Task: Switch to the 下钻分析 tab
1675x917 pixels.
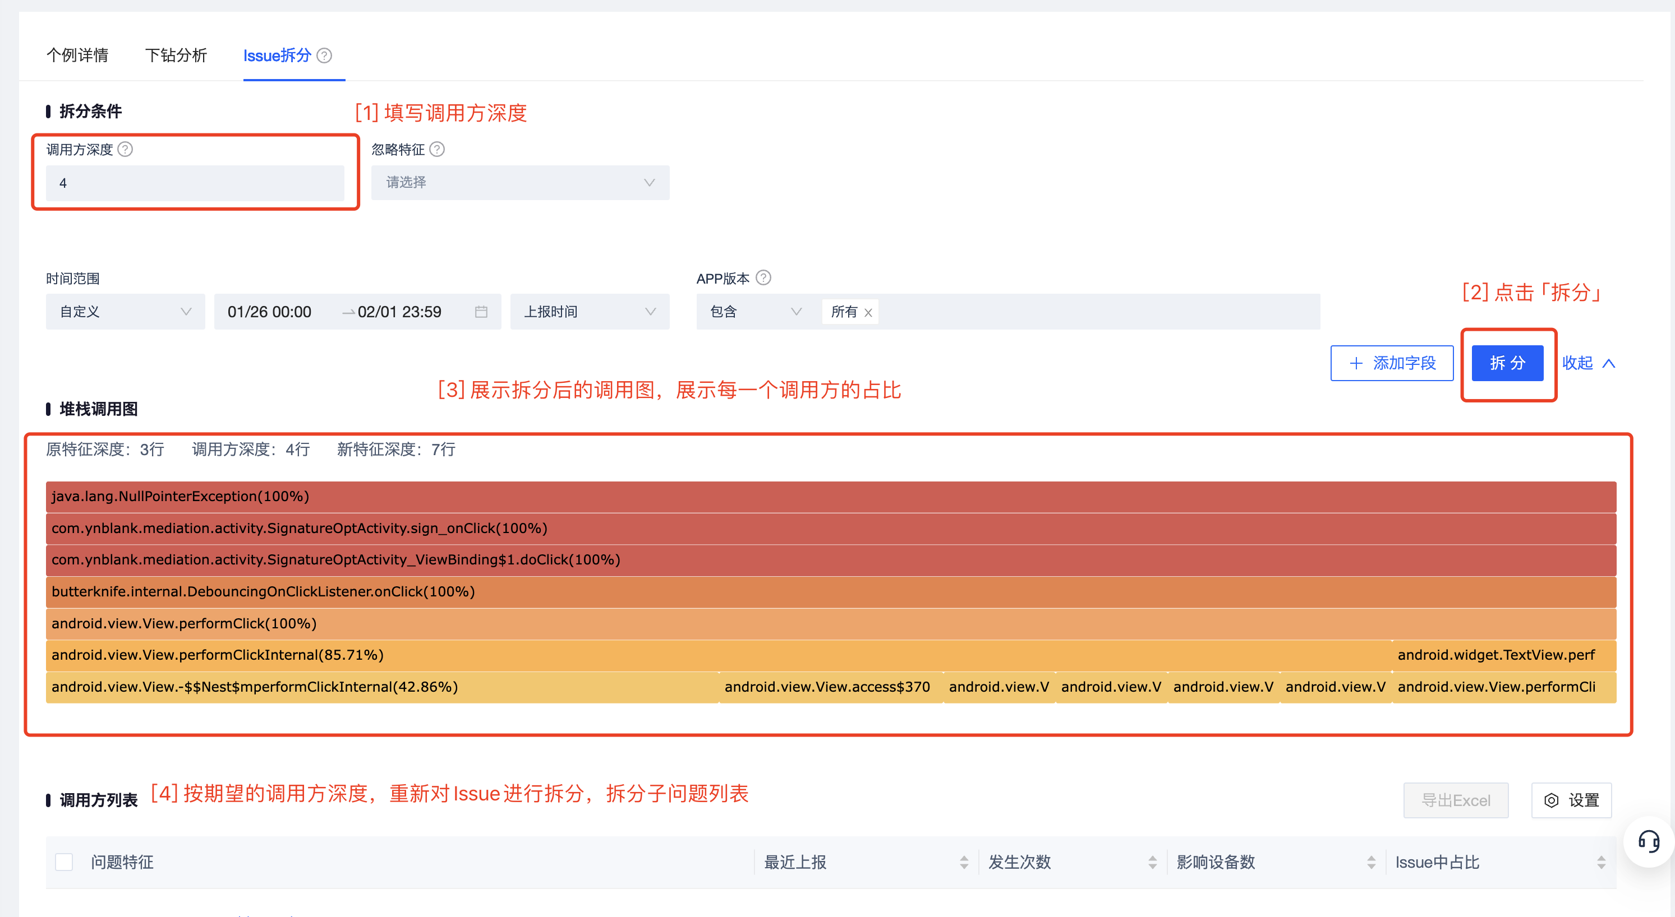Action: pyautogui.click(x=176, y=55)
